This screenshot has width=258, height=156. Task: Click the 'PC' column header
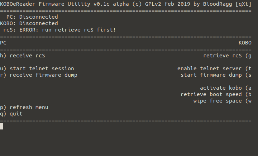[3, 43]
